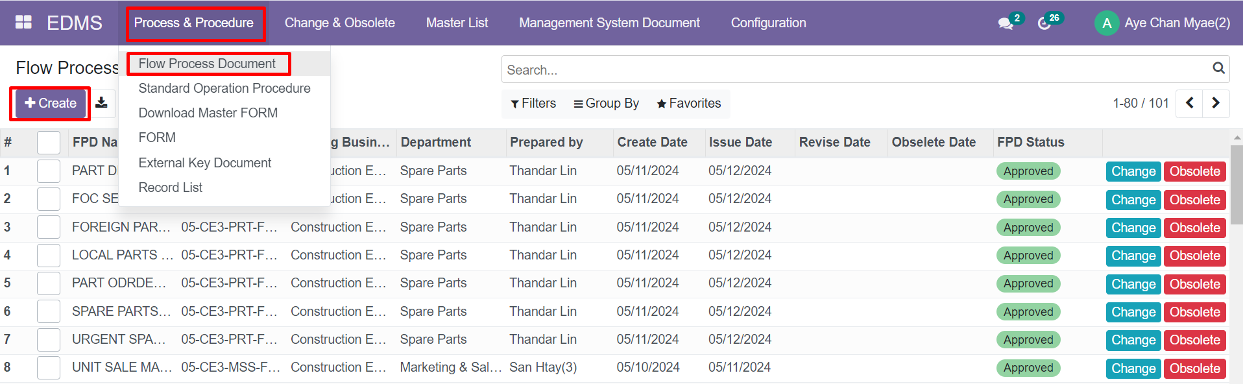
Task: Select checkbox for UNIT SALE MA… row
Action: [x=49, y=368]
